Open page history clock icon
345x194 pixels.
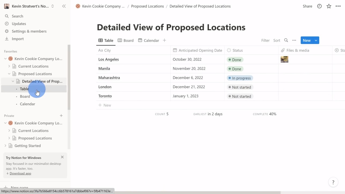pyautogui.click(x=319, y=6)
